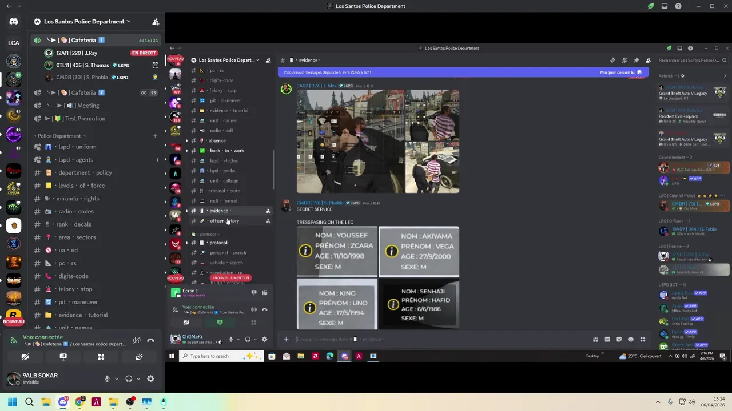Open Google Chrome from the Windows taskbar

[x=79, y=402]
